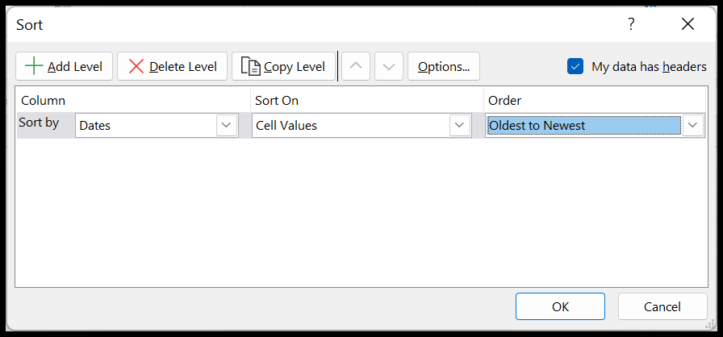The image size is (723, 337).
Task: Expand the Sort by column dropdown arrow
Action: [x=227, y=125]
